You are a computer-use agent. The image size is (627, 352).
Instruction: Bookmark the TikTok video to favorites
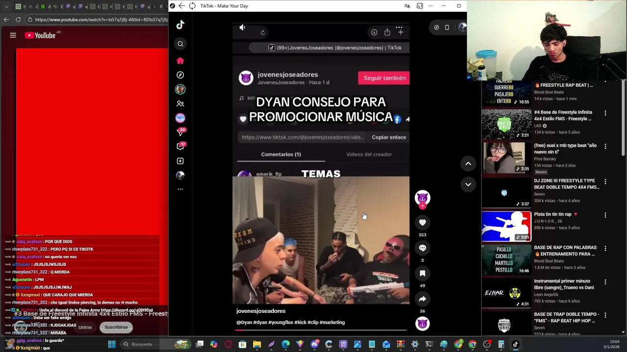422,273
